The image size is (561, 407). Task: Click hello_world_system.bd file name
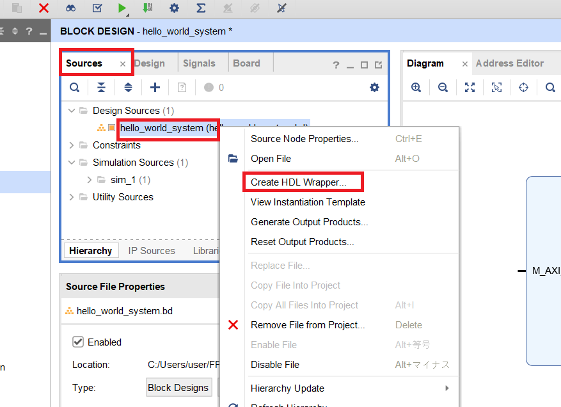pyautogui.click(x=125, y=311)
